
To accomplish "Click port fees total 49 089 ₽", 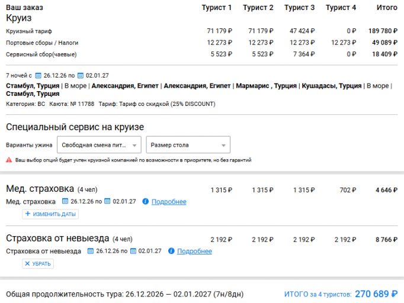I will click(x=384, y=43).
